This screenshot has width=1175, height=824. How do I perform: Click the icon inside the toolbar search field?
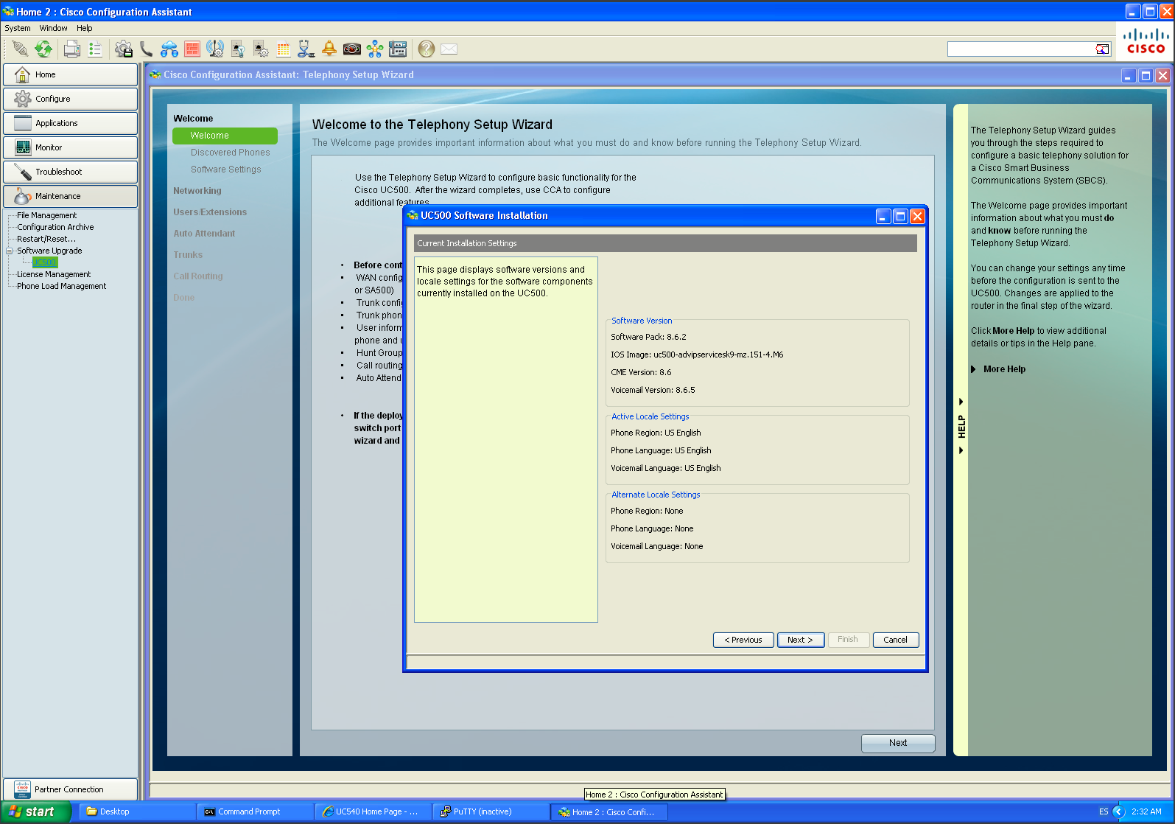coord(1102,49)
